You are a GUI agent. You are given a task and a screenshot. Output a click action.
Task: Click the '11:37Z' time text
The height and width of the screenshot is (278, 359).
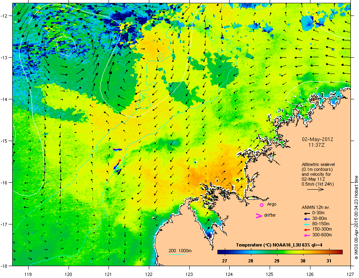click(x=317, y=145)
